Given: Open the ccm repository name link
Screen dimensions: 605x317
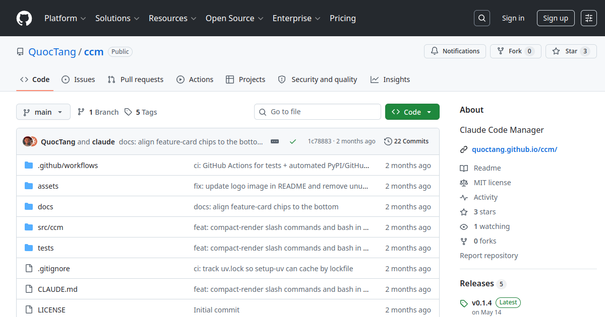Looking at the screenshot, I should 94,51.
